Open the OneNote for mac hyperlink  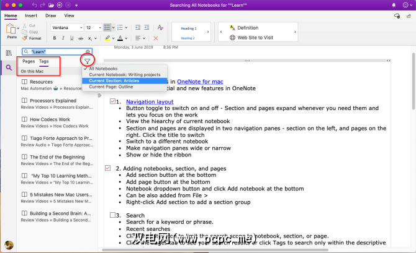[199, 80]
